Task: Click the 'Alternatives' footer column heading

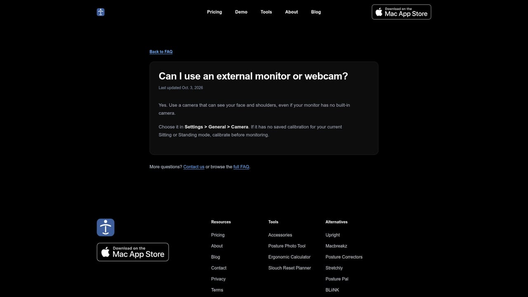Action: tap(337, 222)
